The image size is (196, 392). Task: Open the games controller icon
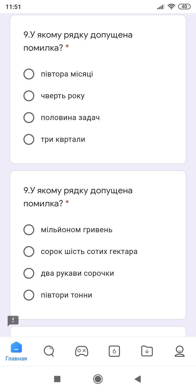tap(82, 351)
